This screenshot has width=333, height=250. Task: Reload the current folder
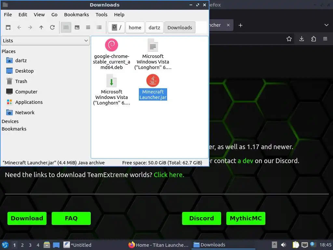pyautogui.click(x=52, y=27)
